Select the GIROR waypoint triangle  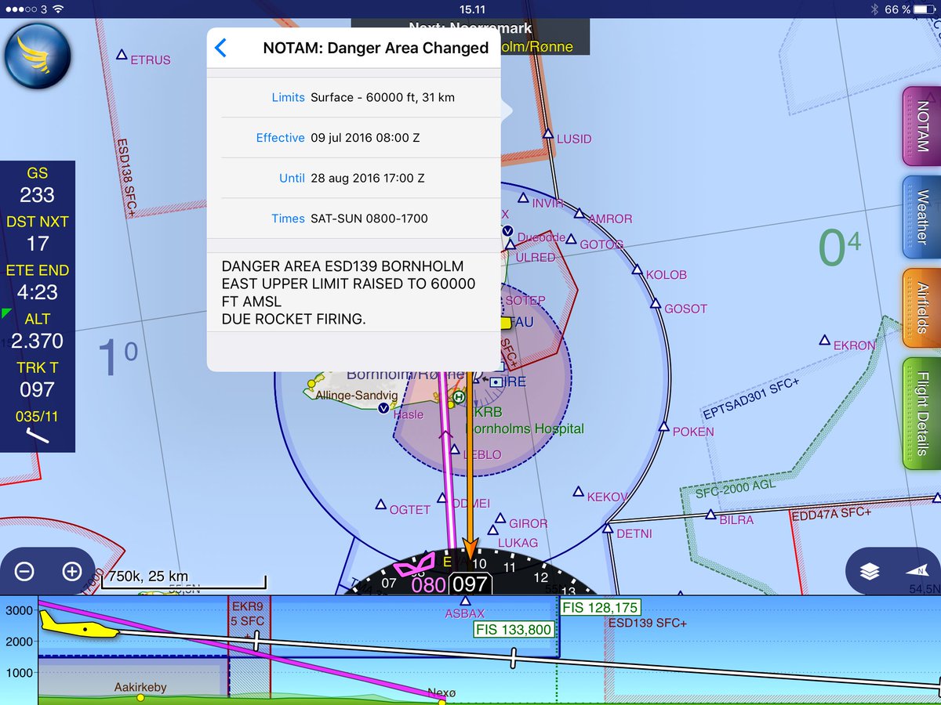pos(500,518)
